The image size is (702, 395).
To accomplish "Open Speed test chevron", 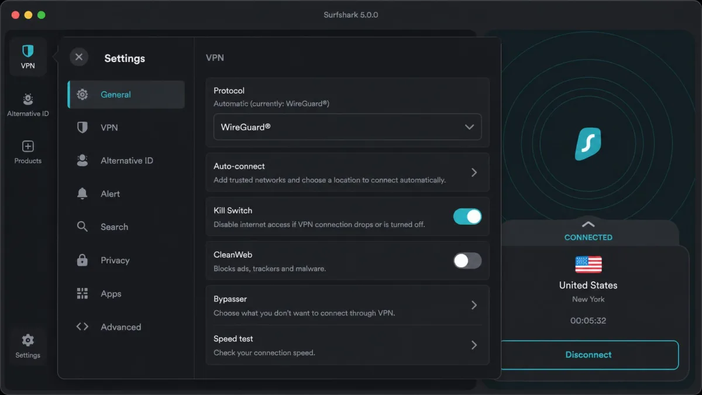I will point(474,345).
